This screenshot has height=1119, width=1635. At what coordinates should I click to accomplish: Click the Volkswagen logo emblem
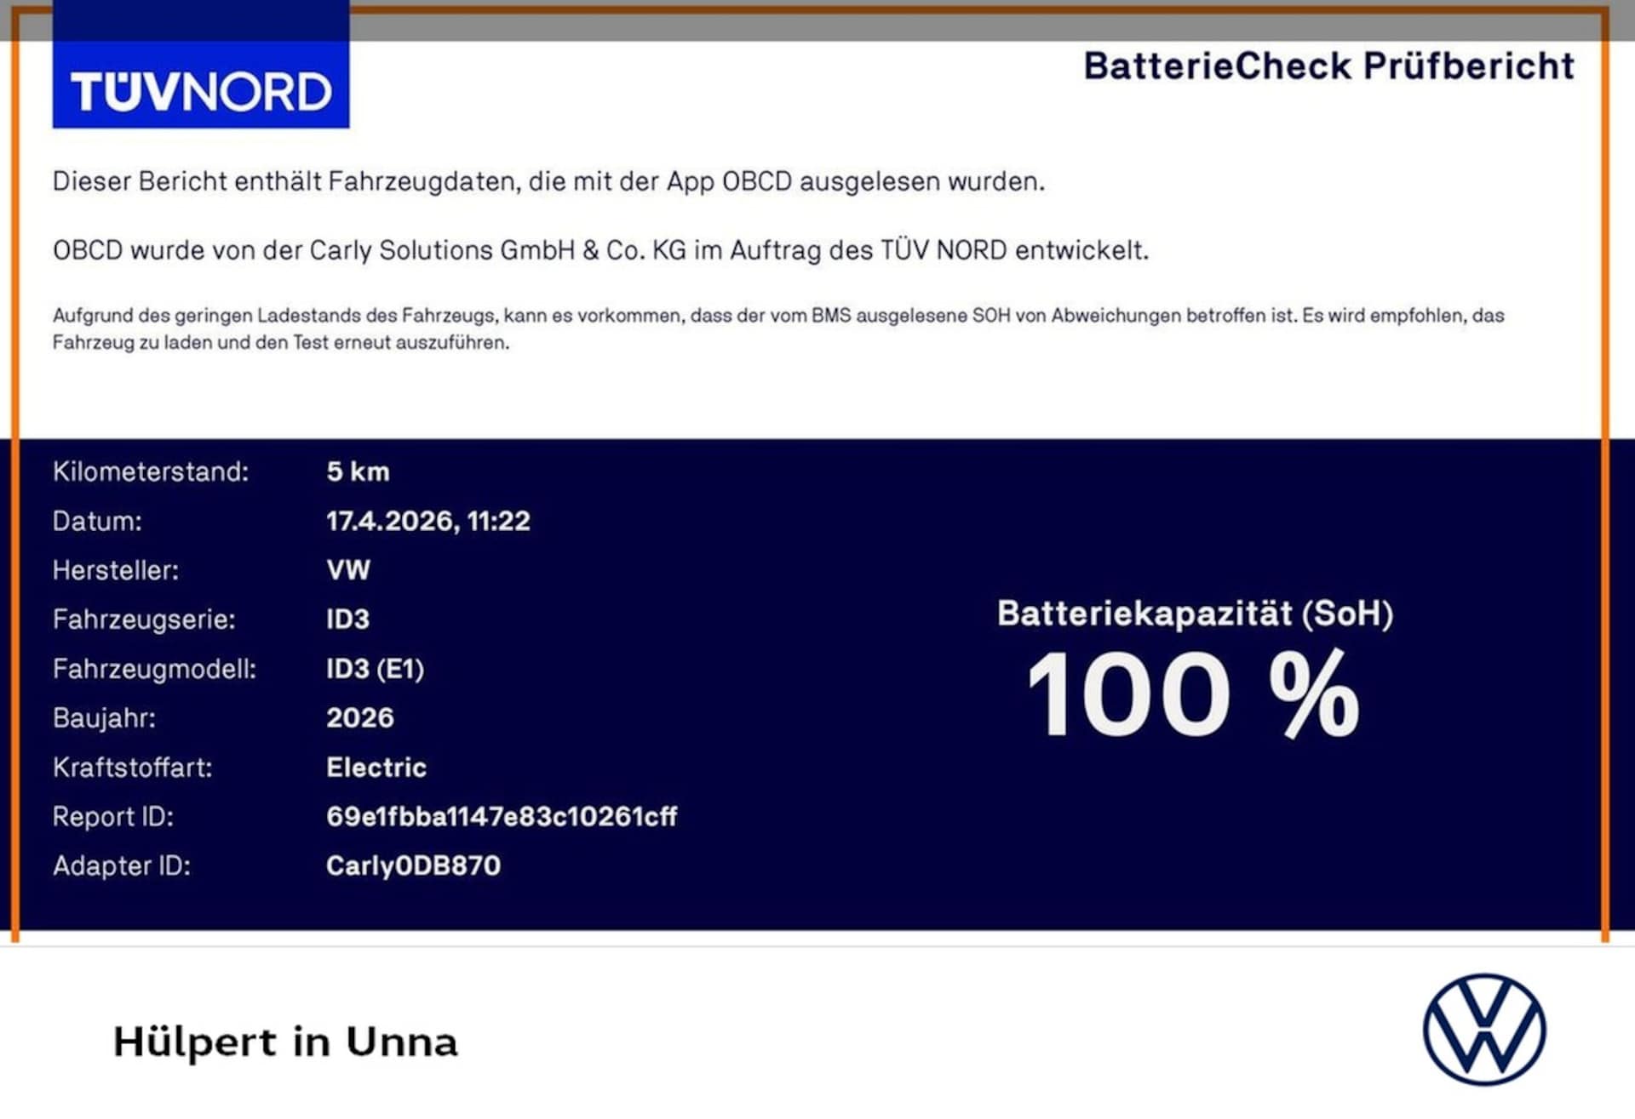tap(1484, 1030)
